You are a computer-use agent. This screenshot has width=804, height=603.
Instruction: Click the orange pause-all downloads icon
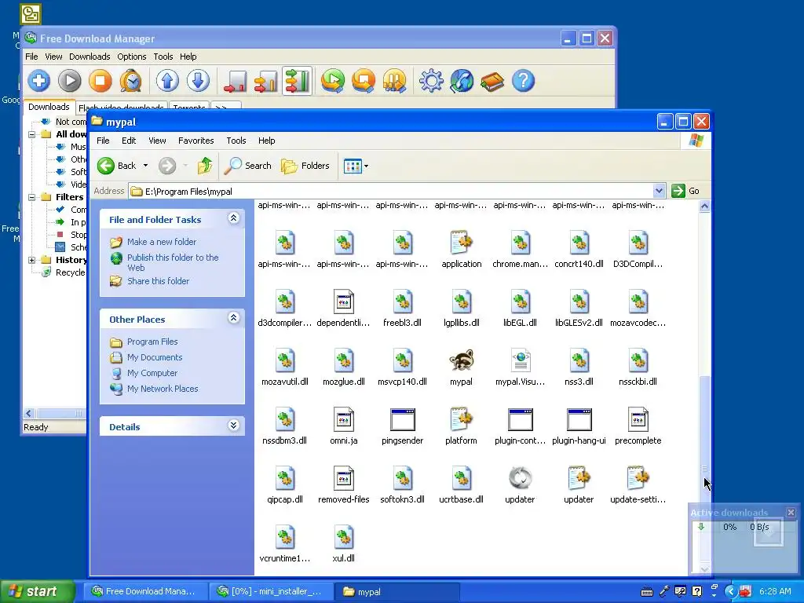[395, 81]
